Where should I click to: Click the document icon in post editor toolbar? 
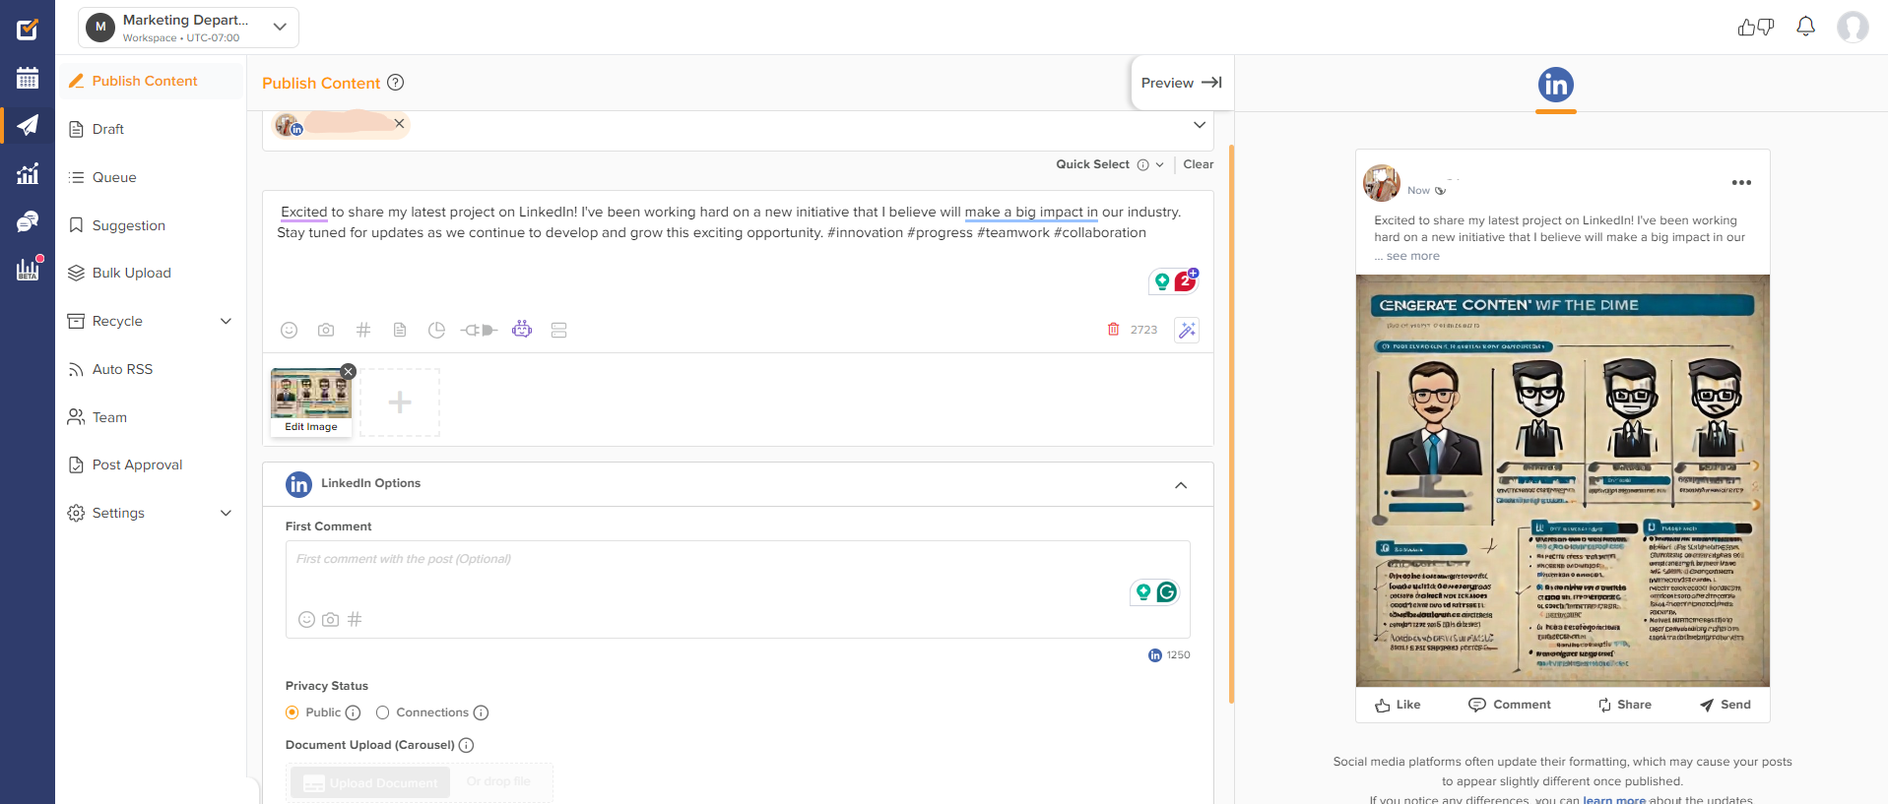pos(400,330)
